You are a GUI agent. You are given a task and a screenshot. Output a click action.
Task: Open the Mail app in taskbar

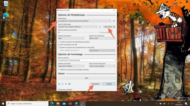(x=64, y=103)
